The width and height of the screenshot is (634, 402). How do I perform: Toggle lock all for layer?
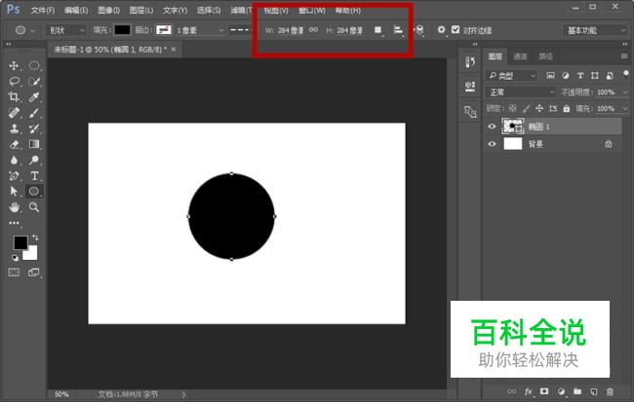tap(567, 108)
